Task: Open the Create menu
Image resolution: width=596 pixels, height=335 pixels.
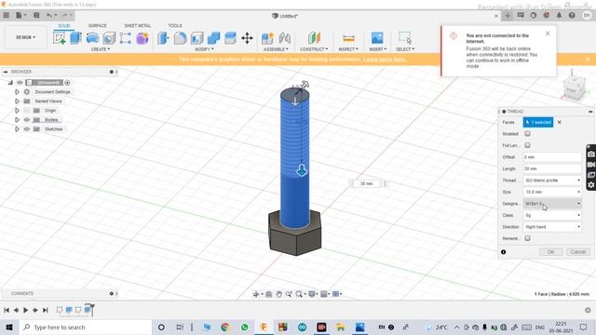Action: point(101,49)
